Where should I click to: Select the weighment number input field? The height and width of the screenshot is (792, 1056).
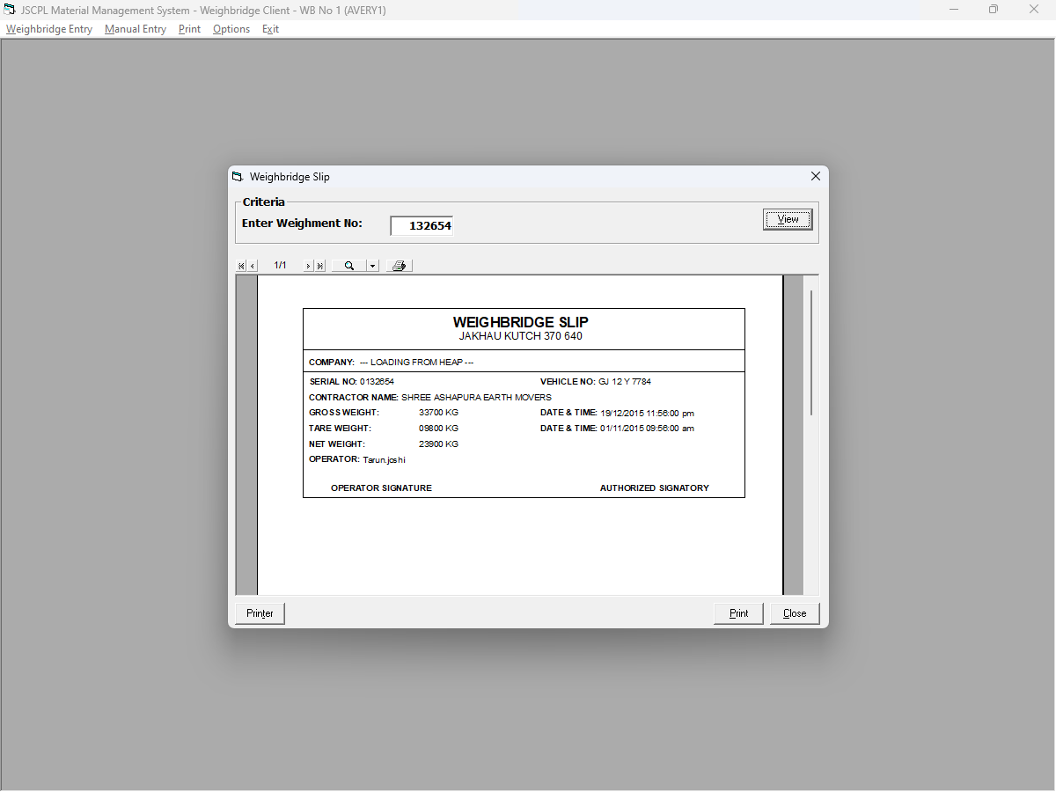tap(421, 225)
